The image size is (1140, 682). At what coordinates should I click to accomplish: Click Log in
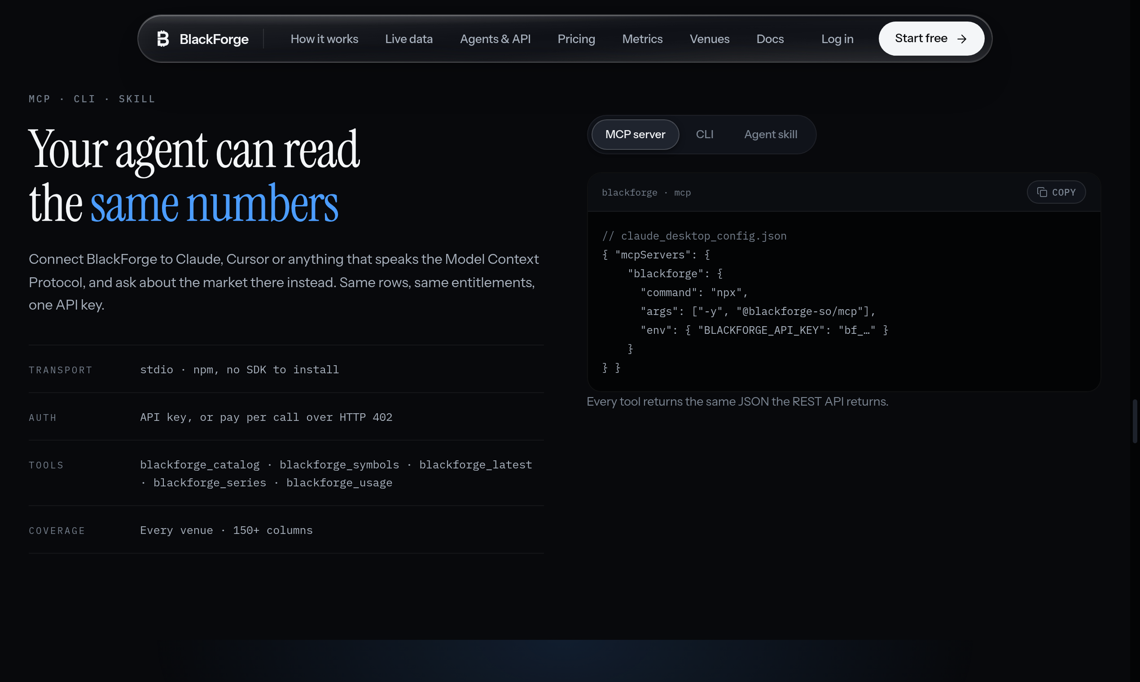coord(837,39)
